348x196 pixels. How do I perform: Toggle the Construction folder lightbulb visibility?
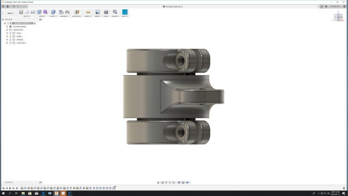[10, 43]
